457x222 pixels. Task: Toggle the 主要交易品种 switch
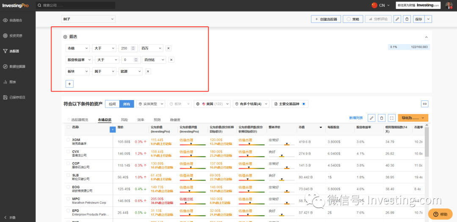304,104
